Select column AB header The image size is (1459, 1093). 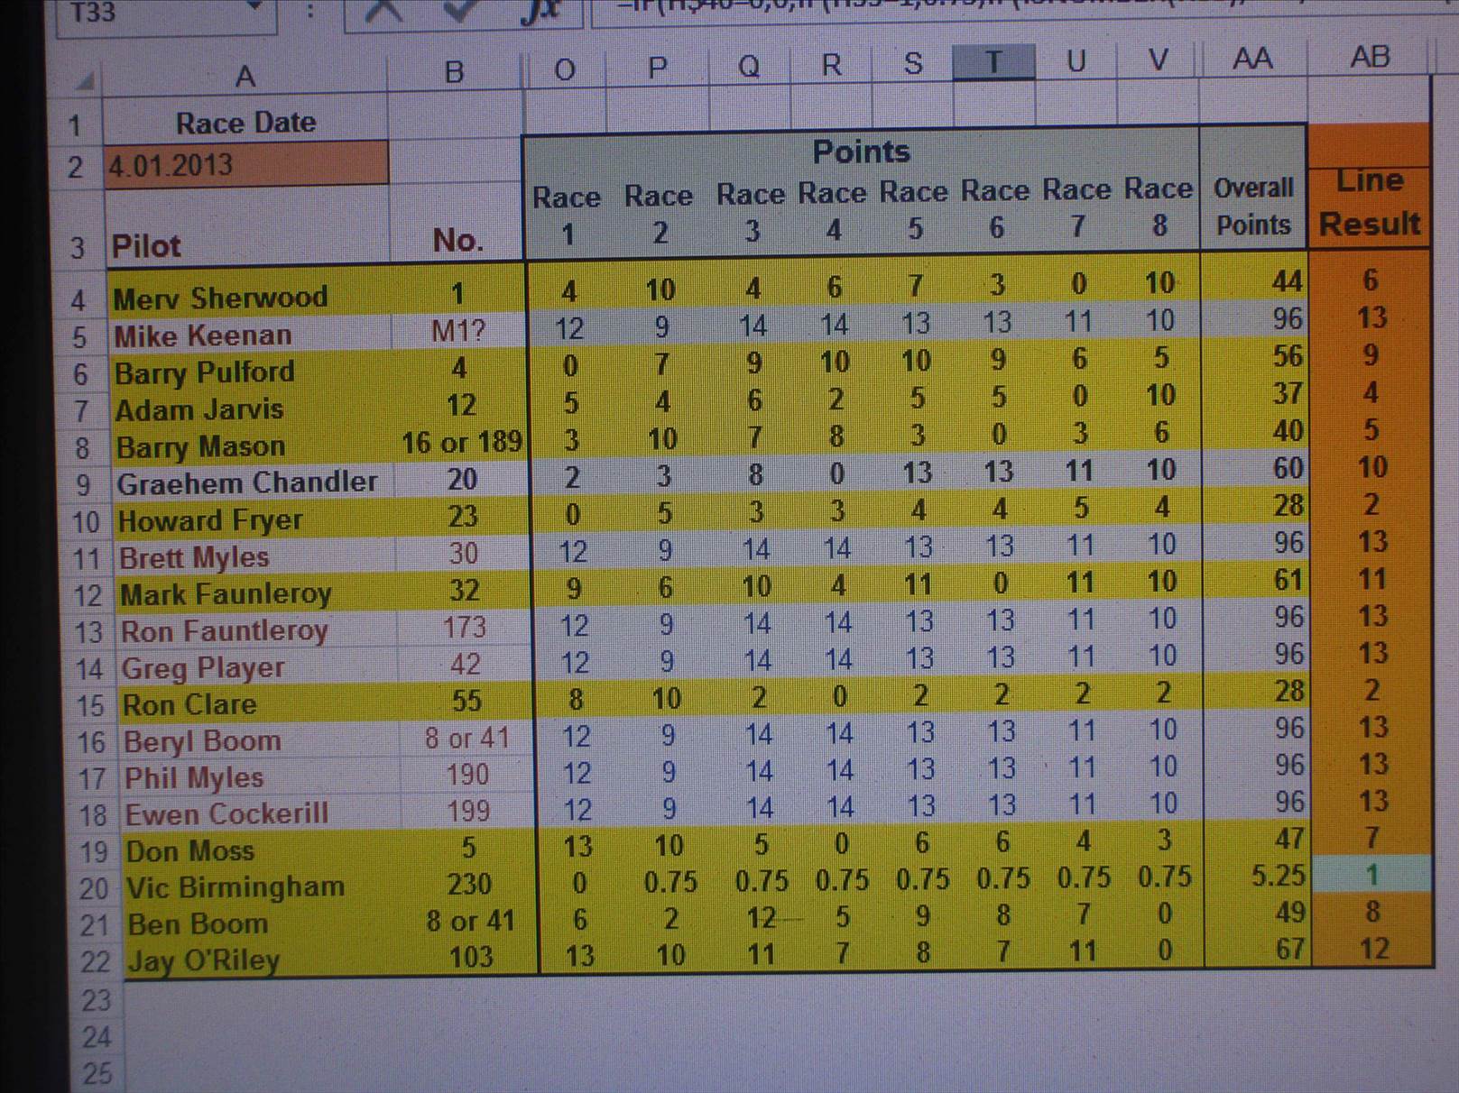tap(1369, 58)
